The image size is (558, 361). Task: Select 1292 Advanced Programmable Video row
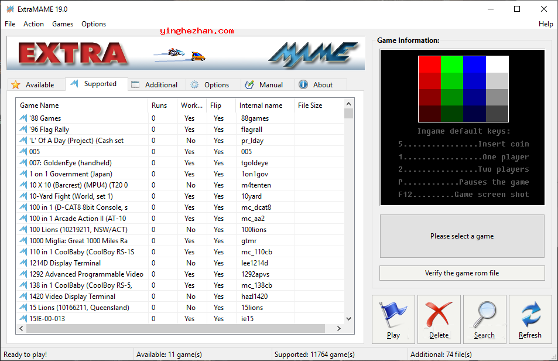tap(180, 274)
